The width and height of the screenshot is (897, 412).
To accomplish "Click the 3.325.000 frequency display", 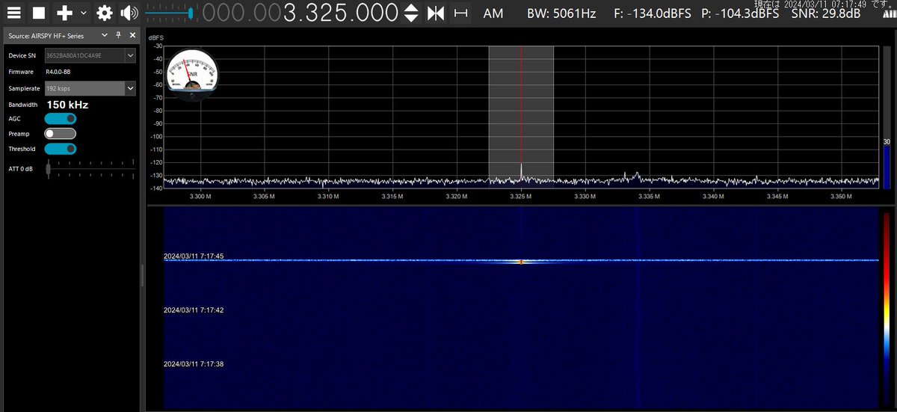I will (340, 13).
